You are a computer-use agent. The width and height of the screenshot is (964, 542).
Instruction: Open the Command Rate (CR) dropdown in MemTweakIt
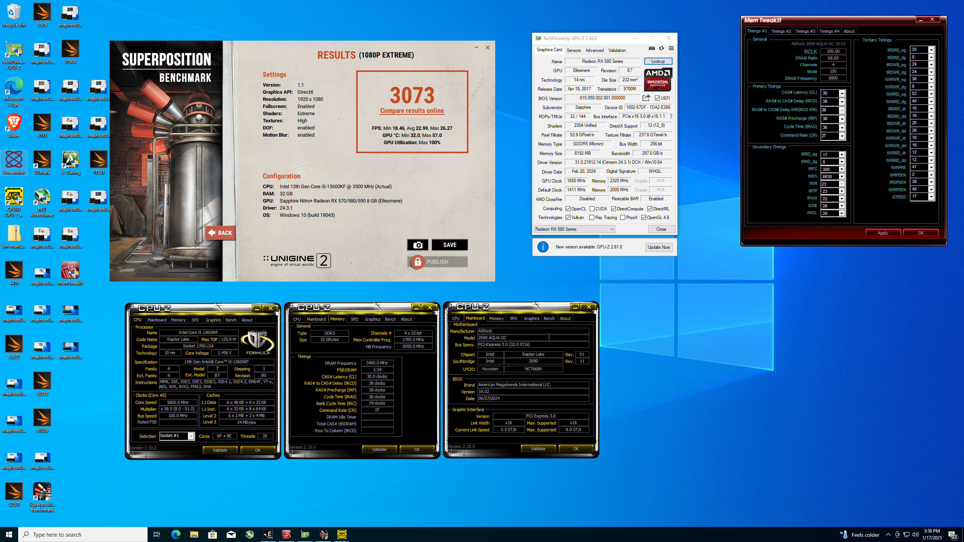click(842, 136)
